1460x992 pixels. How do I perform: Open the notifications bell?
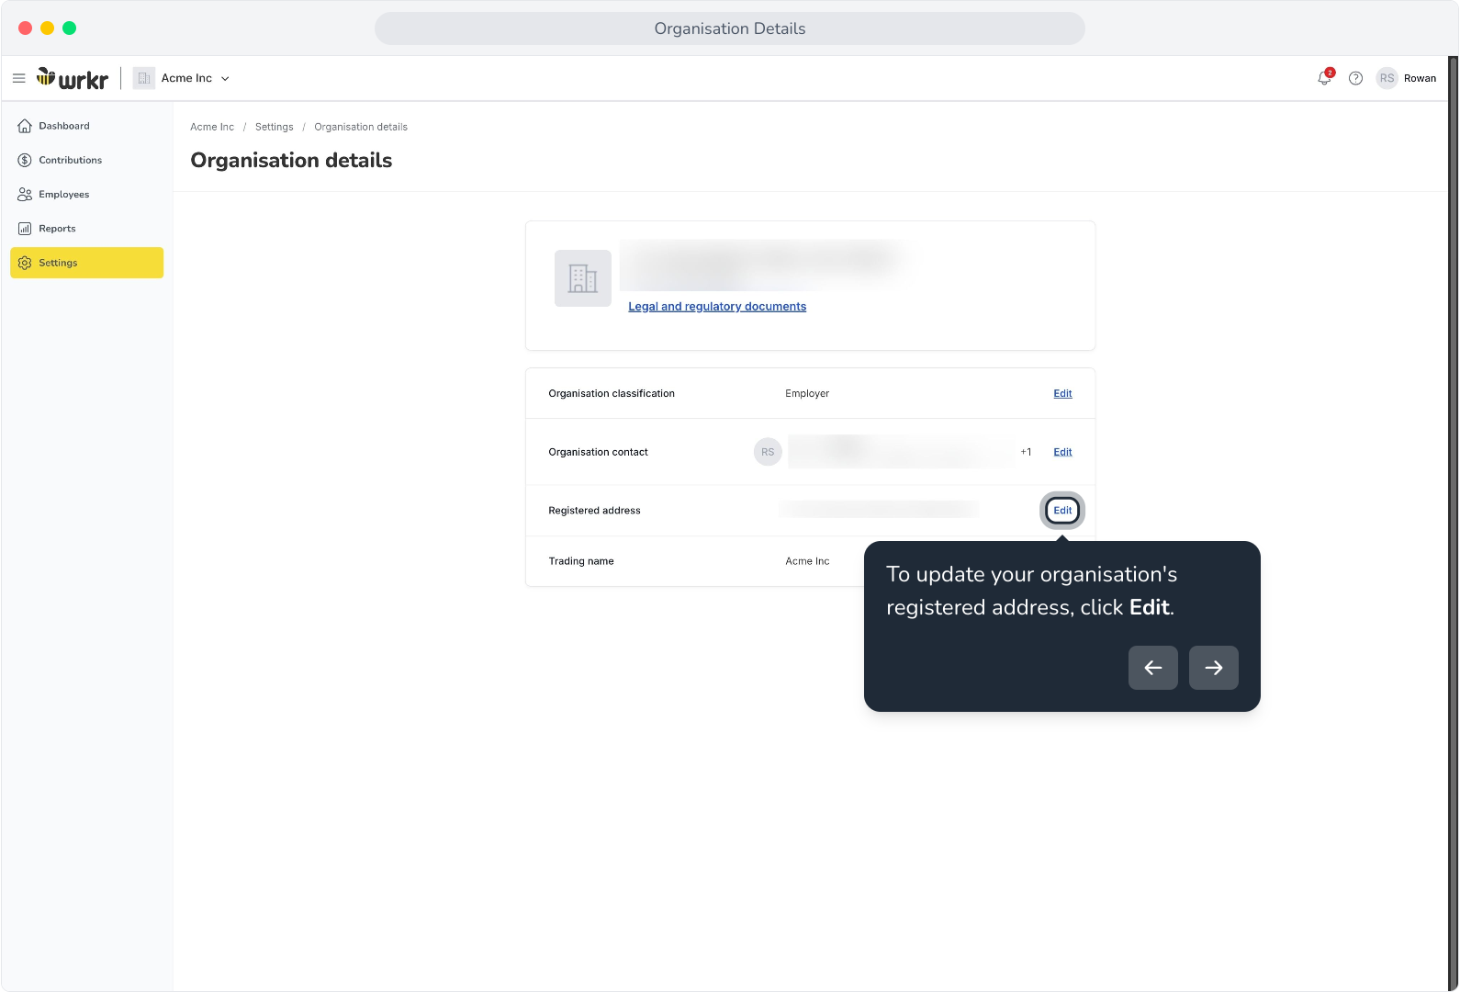point(1324,78)
